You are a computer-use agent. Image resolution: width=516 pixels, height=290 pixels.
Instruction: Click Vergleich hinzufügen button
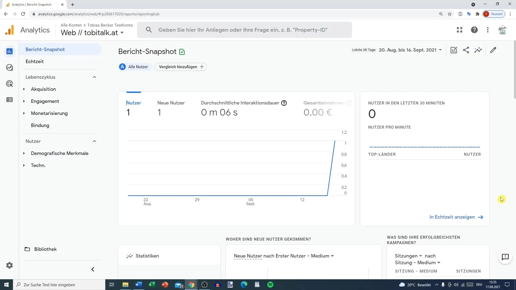[x=181, y=67]
